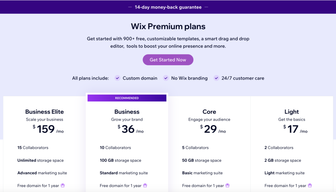This screenshot has width=336, height=192.
Task: Click the checkmark beside 24/7 customer care
Action: point(216,78)
